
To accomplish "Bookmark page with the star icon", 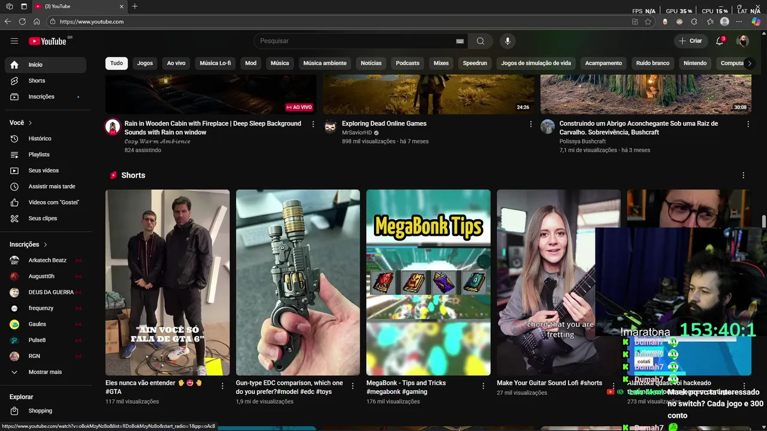I will coord(648,22).
